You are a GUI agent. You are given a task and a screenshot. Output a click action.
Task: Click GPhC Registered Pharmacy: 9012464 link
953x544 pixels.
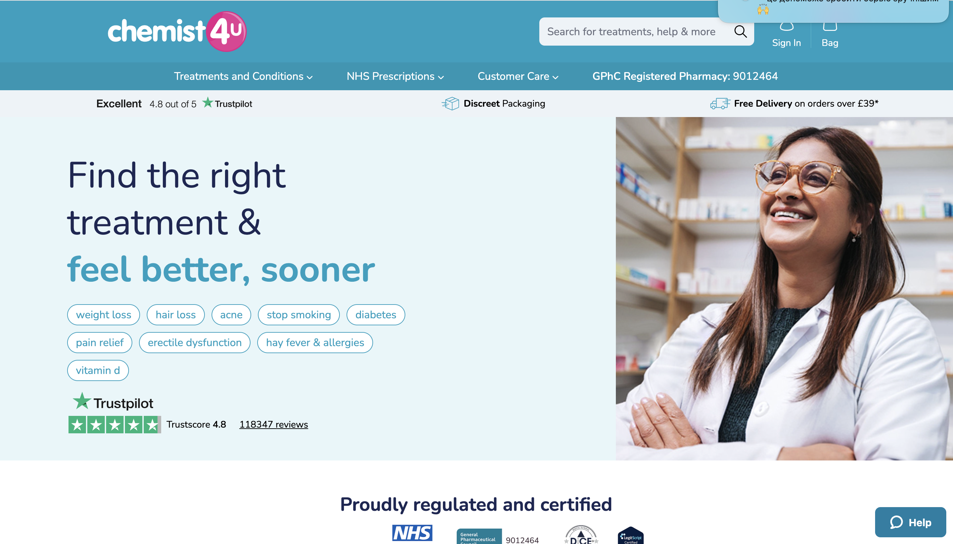(x=685, y=76)
